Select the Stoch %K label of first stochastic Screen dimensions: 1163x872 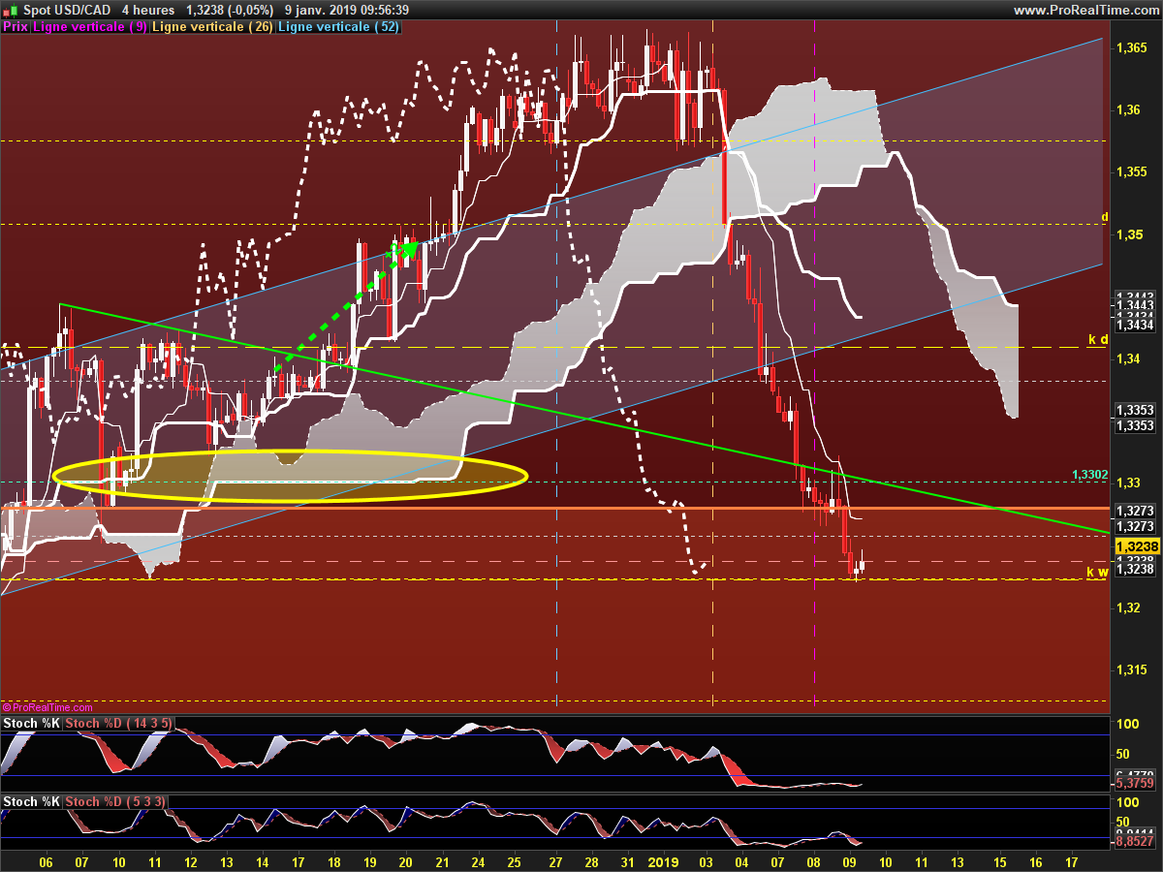[x=31, y=724]
